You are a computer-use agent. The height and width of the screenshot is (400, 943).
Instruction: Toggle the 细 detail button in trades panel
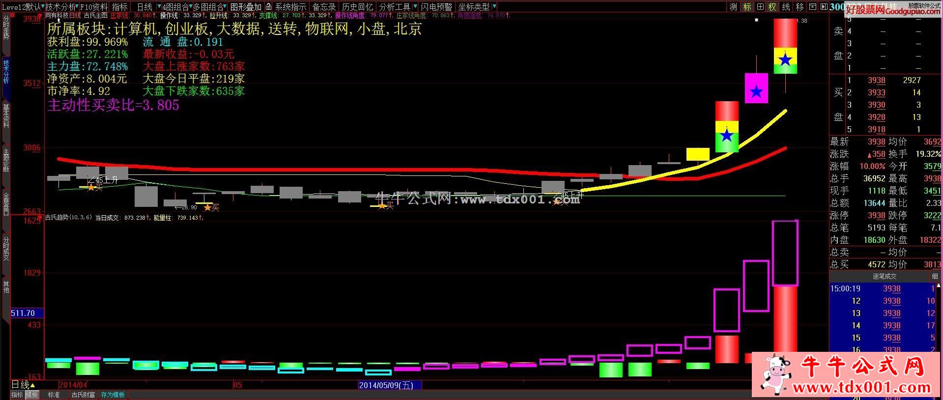click(935, 277)
